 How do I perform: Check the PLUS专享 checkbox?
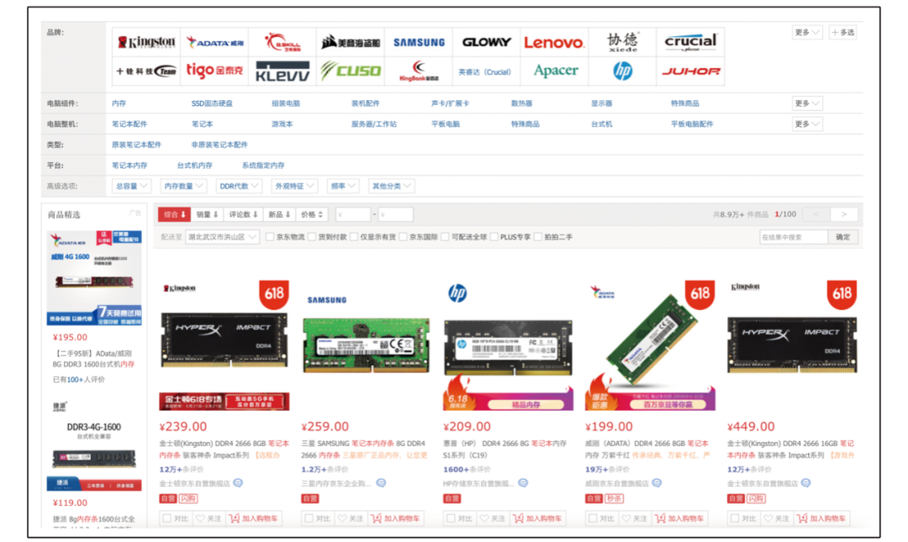coord(494,237)
